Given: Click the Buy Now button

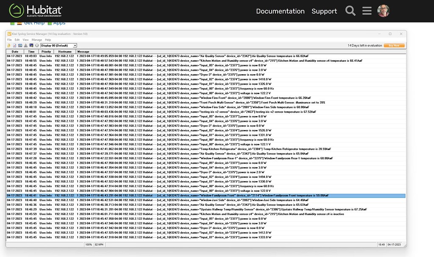Looking at the screenshot, I should click(395, 45).
